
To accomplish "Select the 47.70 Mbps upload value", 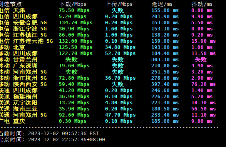I will pos(121,115).
